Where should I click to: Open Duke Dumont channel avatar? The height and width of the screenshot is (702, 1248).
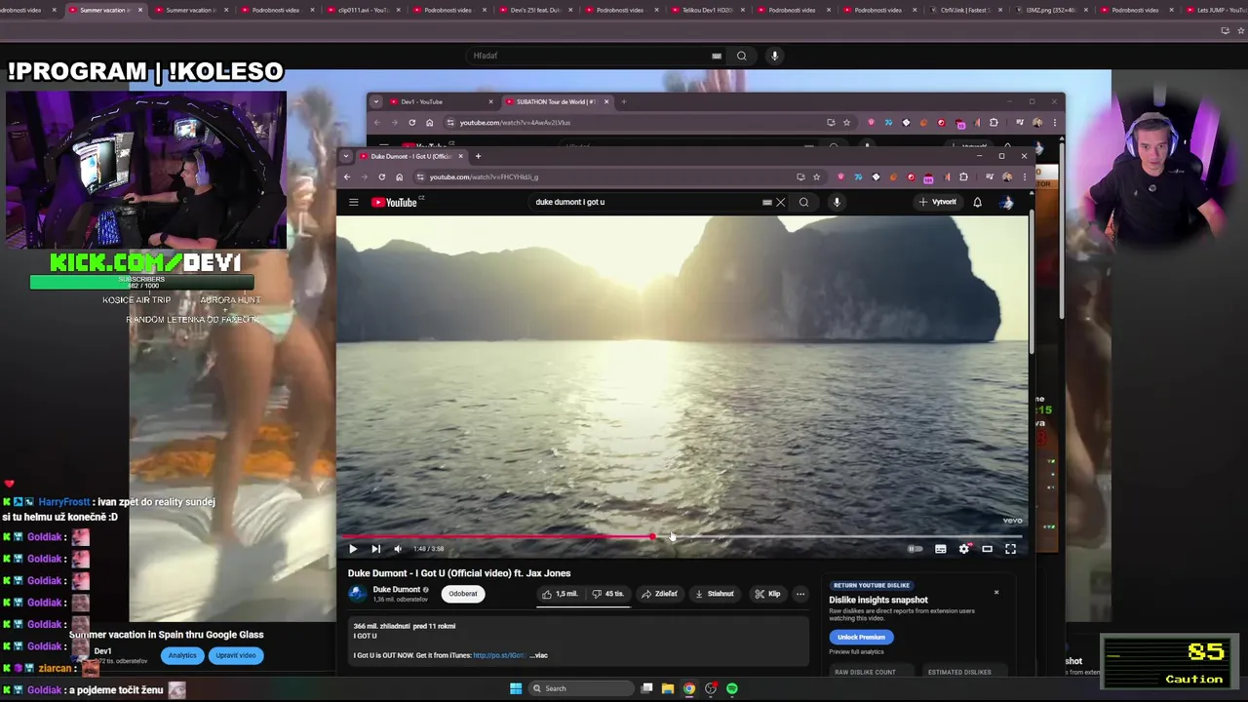[x=358, y=594]
